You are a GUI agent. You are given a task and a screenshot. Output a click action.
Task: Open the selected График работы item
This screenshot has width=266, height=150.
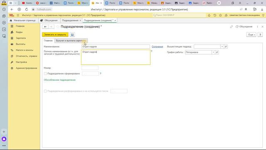(217, 52)
